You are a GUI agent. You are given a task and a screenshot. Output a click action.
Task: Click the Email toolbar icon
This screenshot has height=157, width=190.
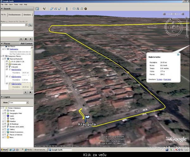click(74, 9)
